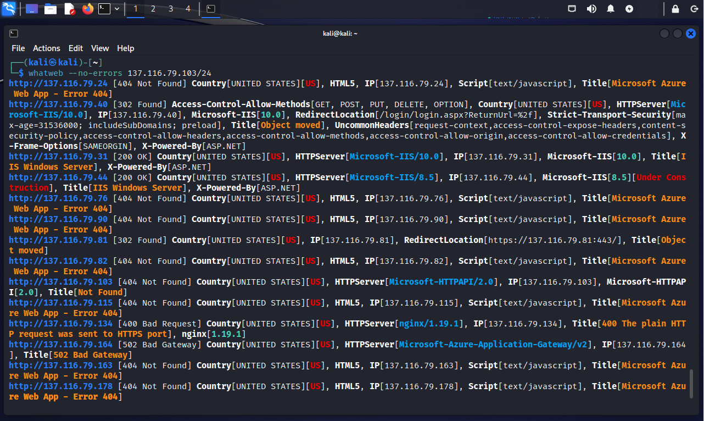The height and width of the screenshot is (421, 704).
Task: Open the power manager icon
Action: coord(629,9)
